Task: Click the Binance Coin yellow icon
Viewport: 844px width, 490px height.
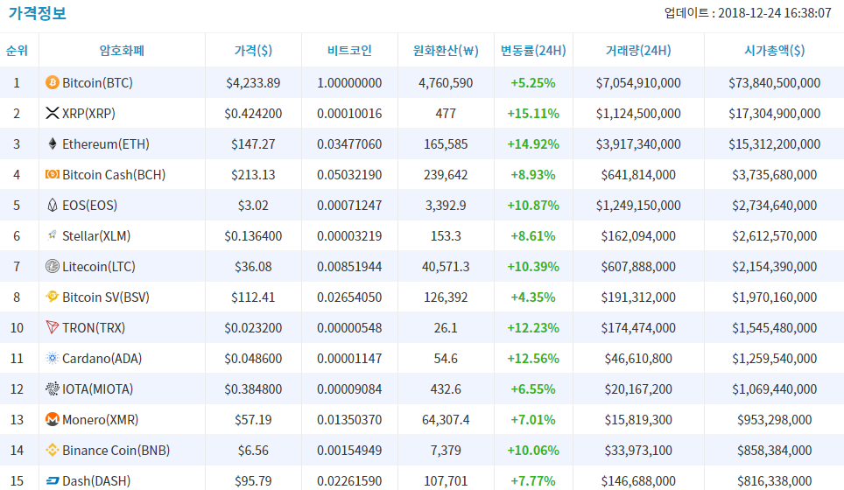Action: click(53, 451)
